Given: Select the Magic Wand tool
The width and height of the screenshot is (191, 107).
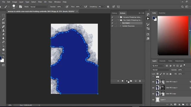Looking at the screenshot, I should point(3,19).
